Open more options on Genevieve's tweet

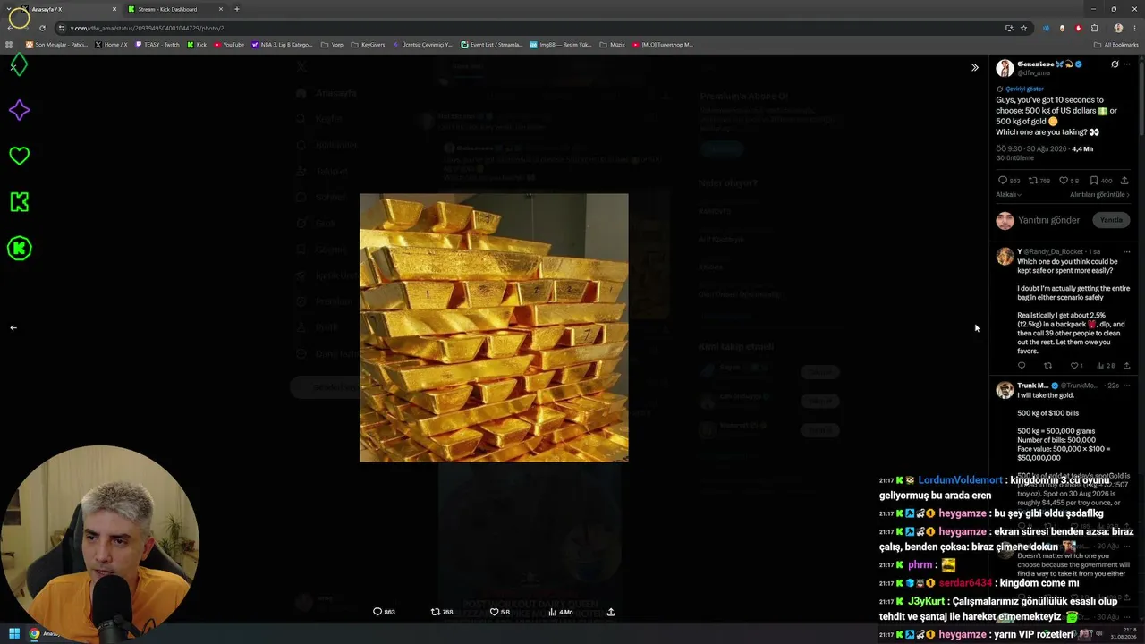click(1127, 64)
